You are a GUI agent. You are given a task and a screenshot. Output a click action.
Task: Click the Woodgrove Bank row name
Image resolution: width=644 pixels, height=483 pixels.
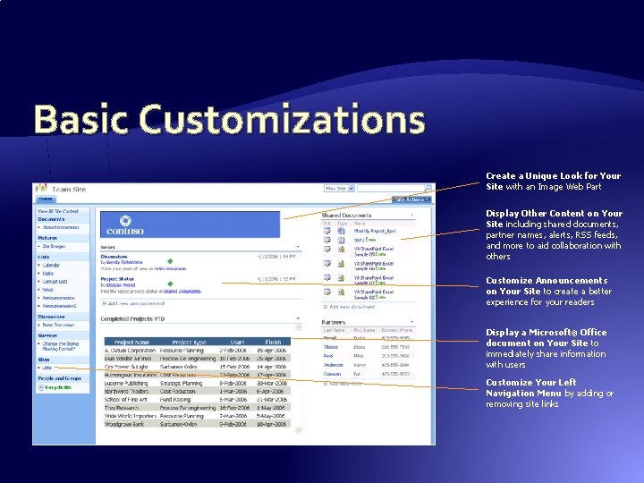[x=124, y=424]
